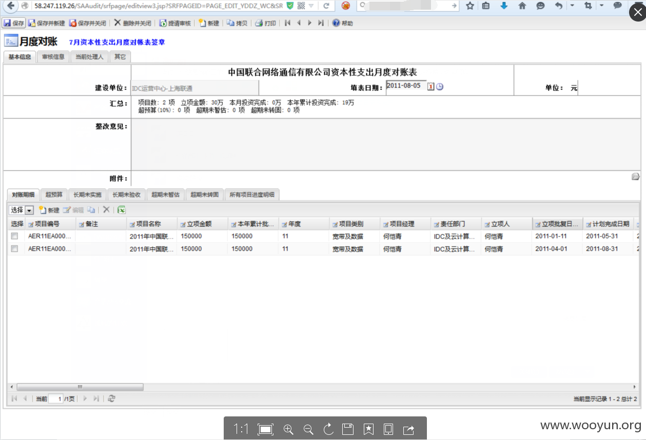
Task: Sort by the 项目编号 column header
Action: coord(50,224)
